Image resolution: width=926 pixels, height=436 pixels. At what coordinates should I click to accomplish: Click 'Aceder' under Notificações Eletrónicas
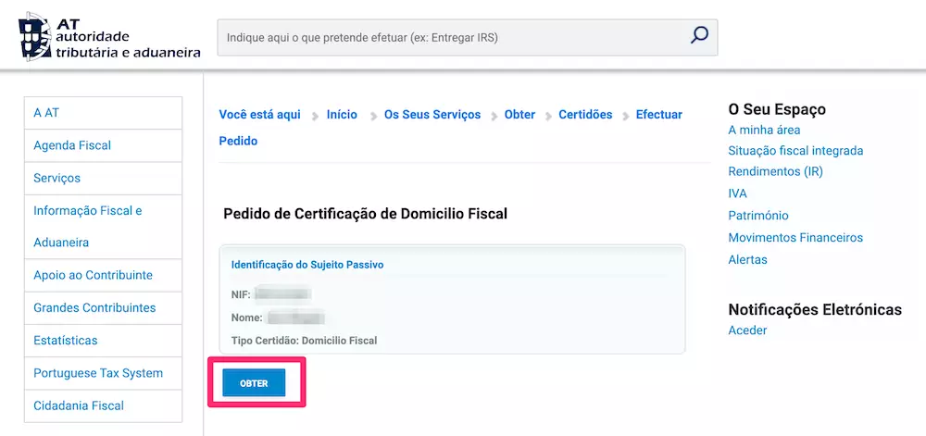(747, 330)
